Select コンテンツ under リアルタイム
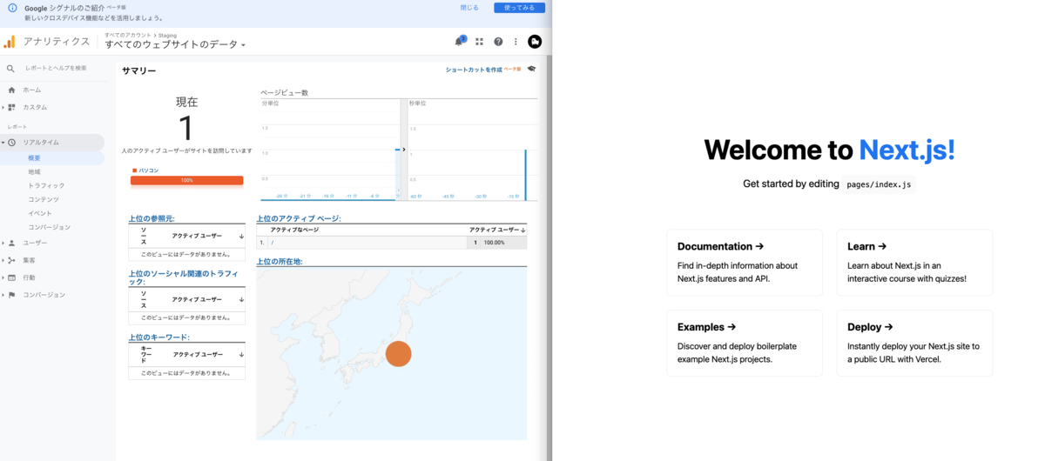Screen dimensions: 1045x461 pyautogui.click(x=44, y=199)
